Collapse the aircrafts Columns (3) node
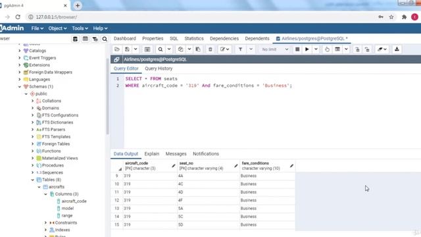 tap(45, 194)
